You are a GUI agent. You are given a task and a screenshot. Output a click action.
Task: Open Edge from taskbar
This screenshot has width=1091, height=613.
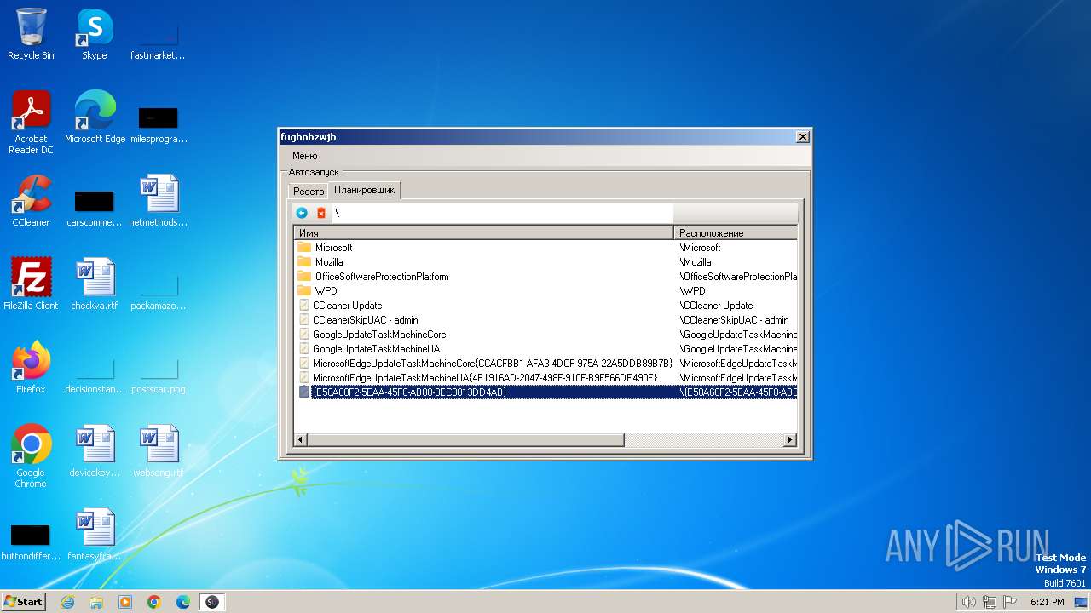[183, 602]
